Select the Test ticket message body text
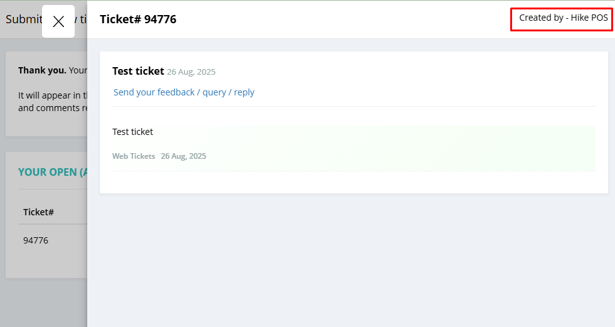Image resolution: width=615 pixels, height=327 pixels. (x=132, y=132)
